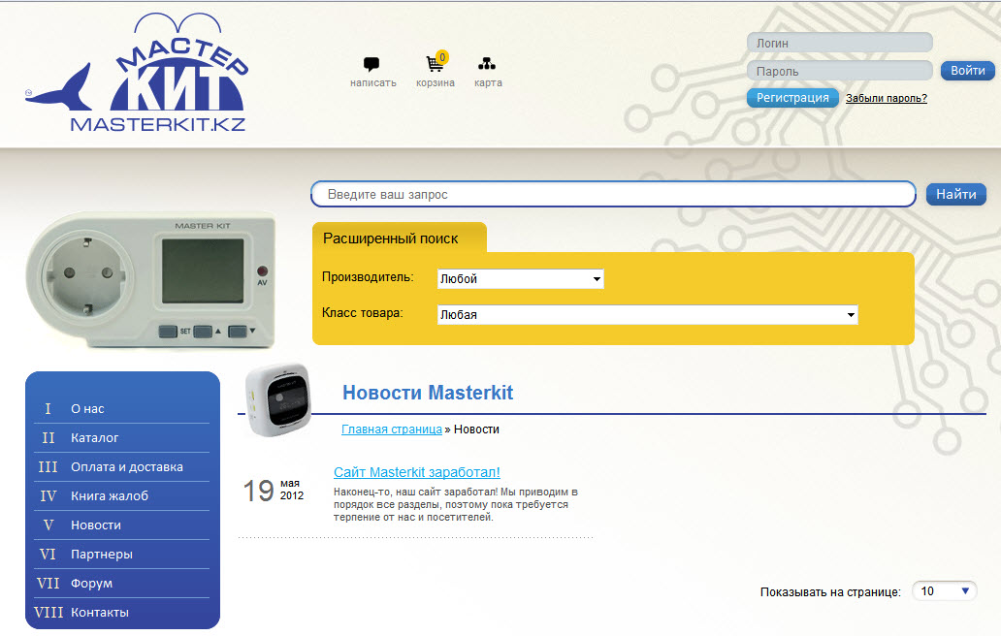1001x636 pixels.
Task: Expand the 'Класс товара' dropdown
Action: pyautogui.click(x=647, y=315)
